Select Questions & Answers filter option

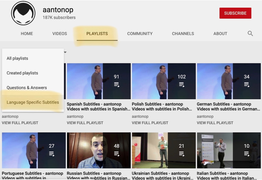(x=33, y=88)
